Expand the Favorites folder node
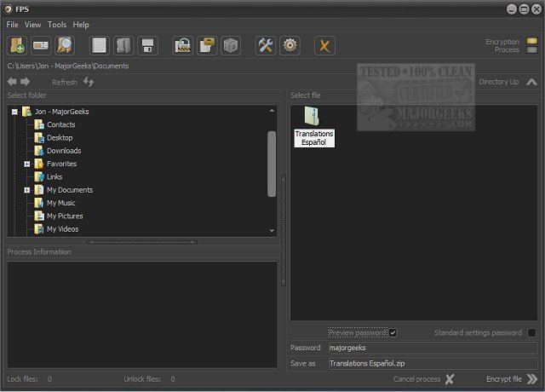The image size is (545, 392). [x=27, y=164]
